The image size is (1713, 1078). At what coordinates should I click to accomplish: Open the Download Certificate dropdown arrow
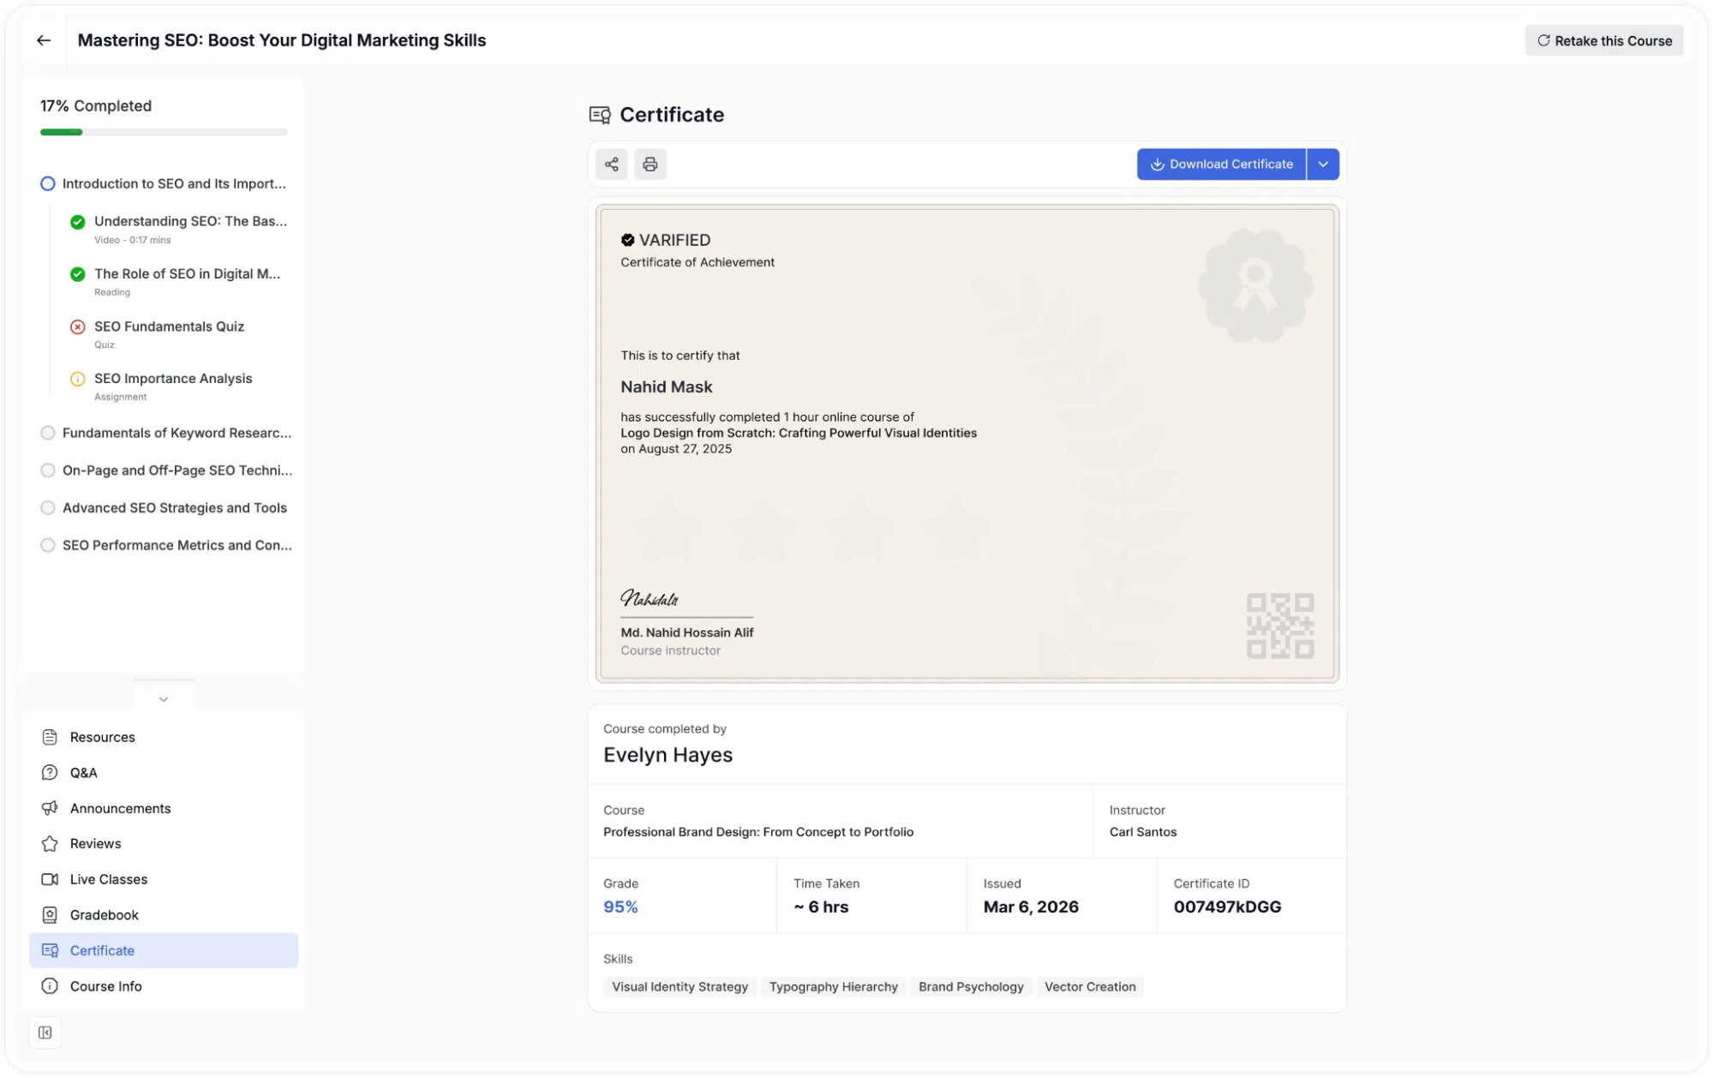pyautogui.click(x=1323, y=164)
